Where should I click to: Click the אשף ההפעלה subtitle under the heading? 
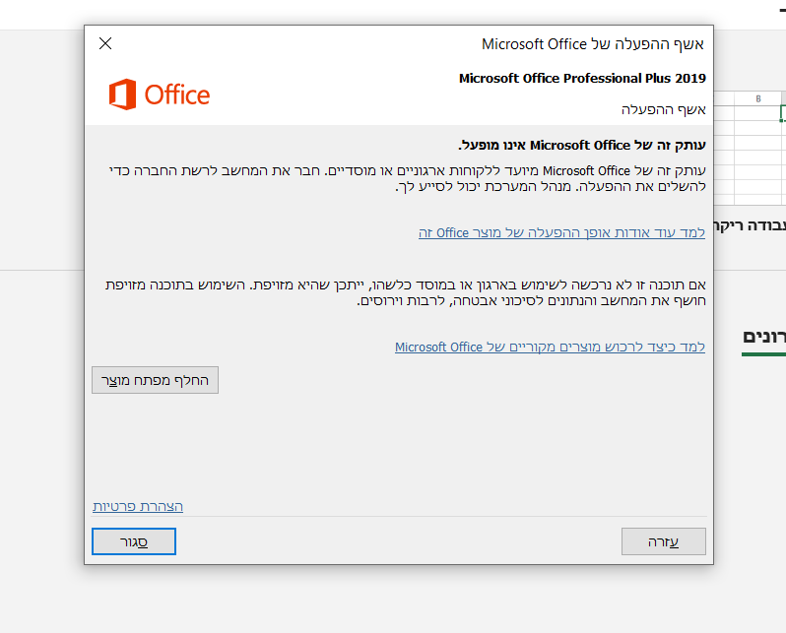(x=663, y=108)
